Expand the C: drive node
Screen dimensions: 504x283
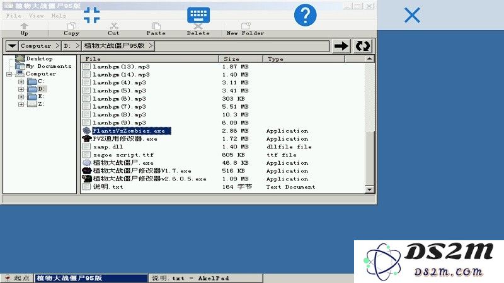click(x=21, y=82)
